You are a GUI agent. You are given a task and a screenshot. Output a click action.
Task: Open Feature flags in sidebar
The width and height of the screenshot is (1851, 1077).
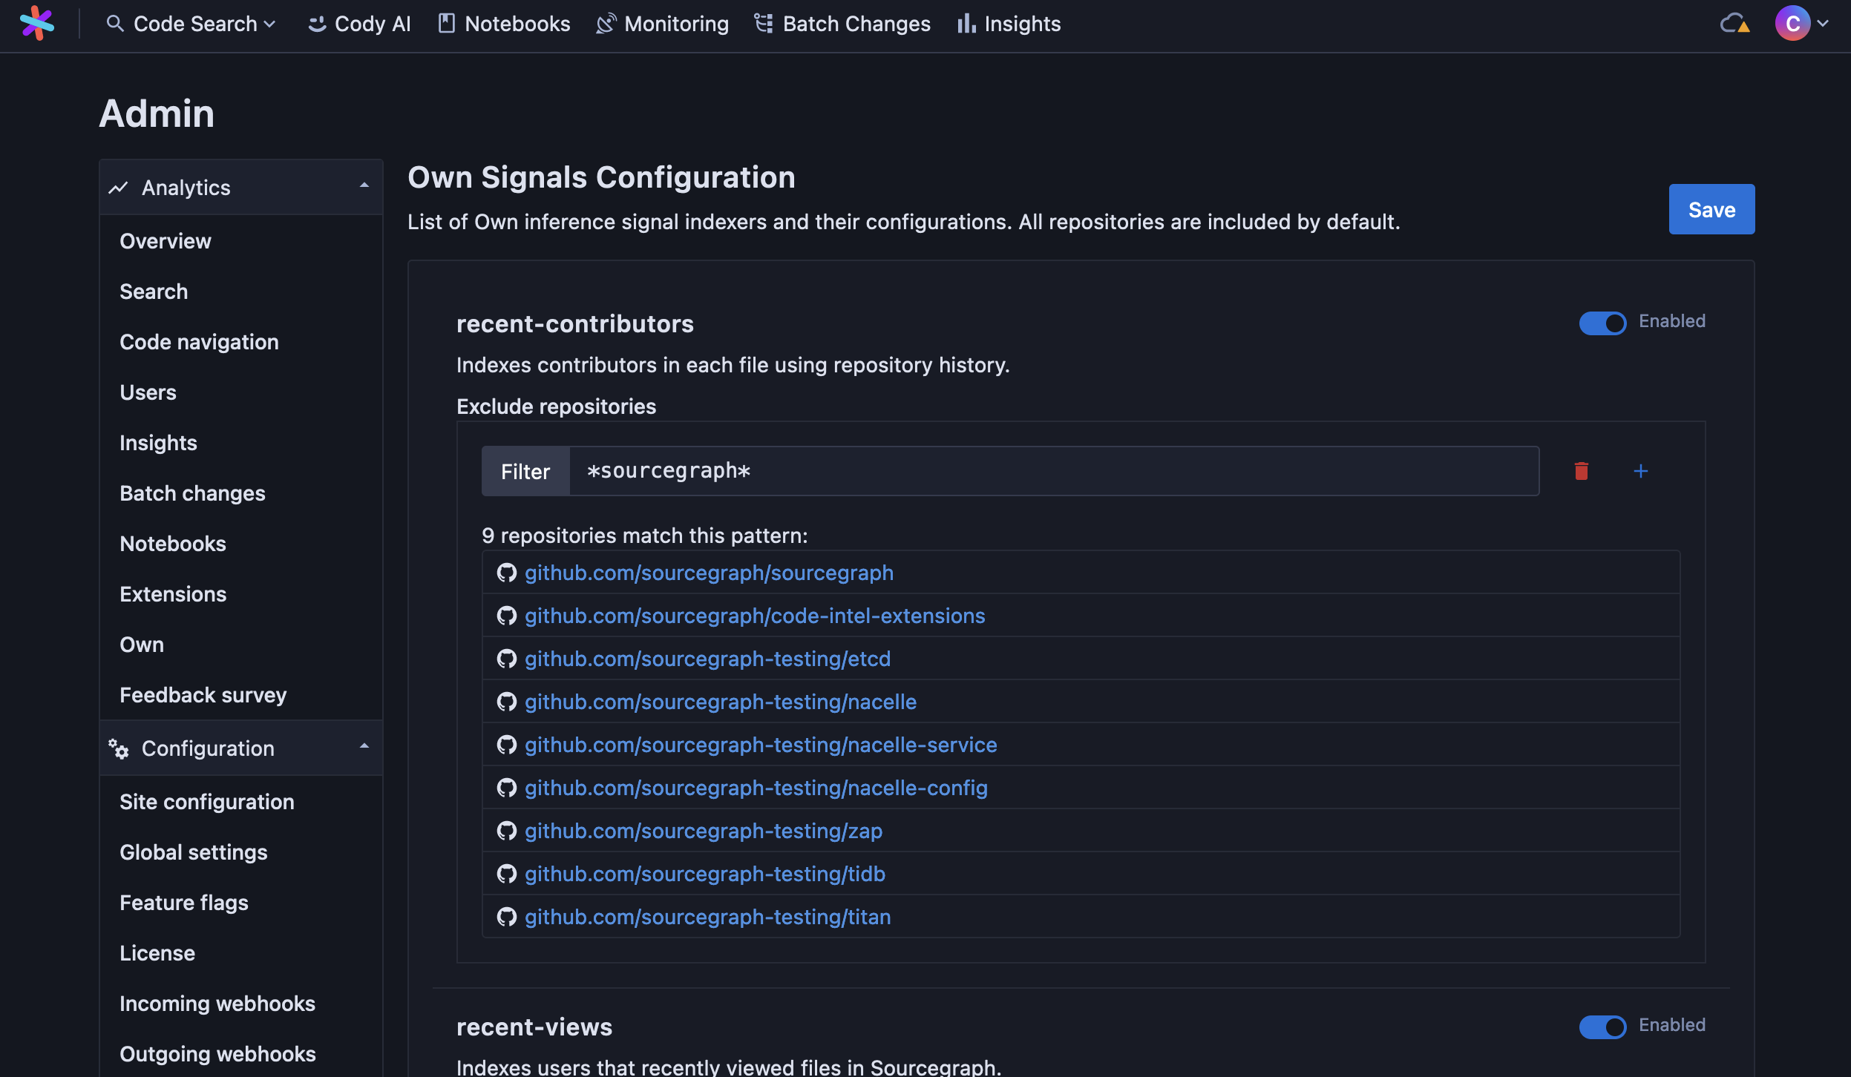point(183,903)
